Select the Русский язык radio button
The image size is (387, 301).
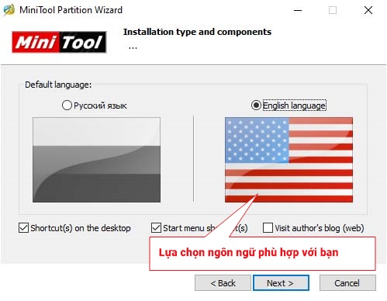[67, 106]
